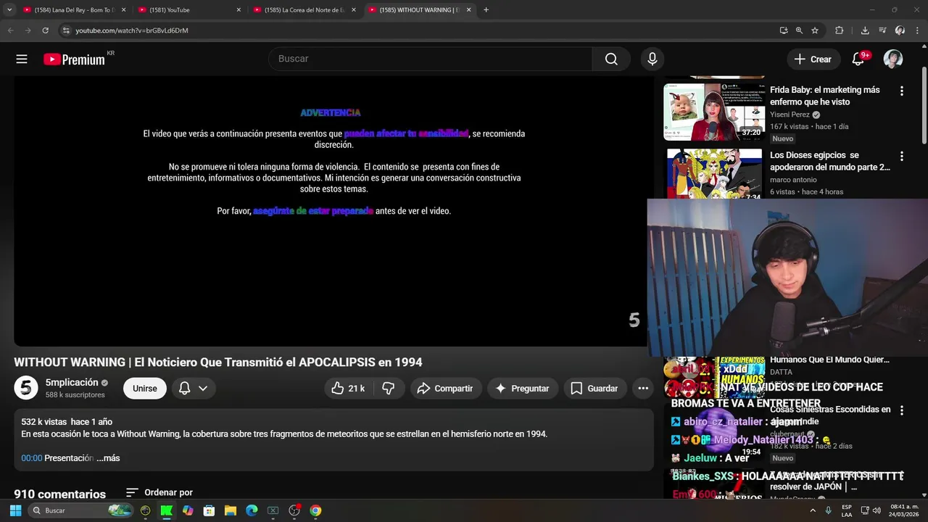Screen dimensions: 928x522
Task: Open tab search dropdown arrow
Action: (x=9, y=10)
